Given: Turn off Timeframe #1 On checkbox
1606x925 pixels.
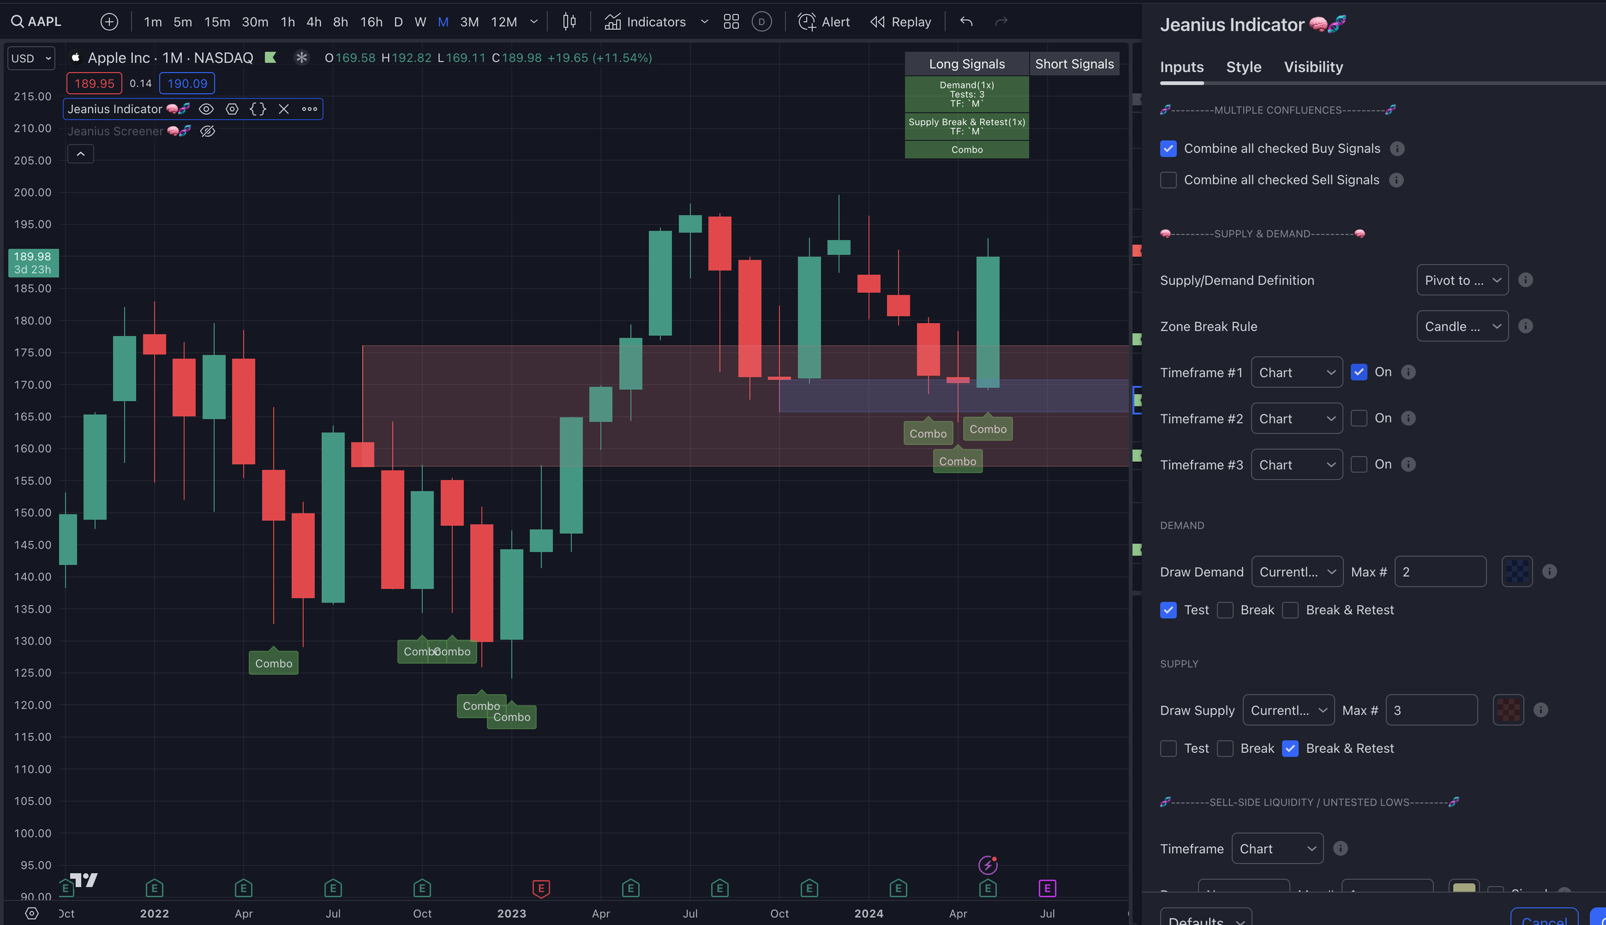Looking at the screenshot, I should coord(1359,372).
